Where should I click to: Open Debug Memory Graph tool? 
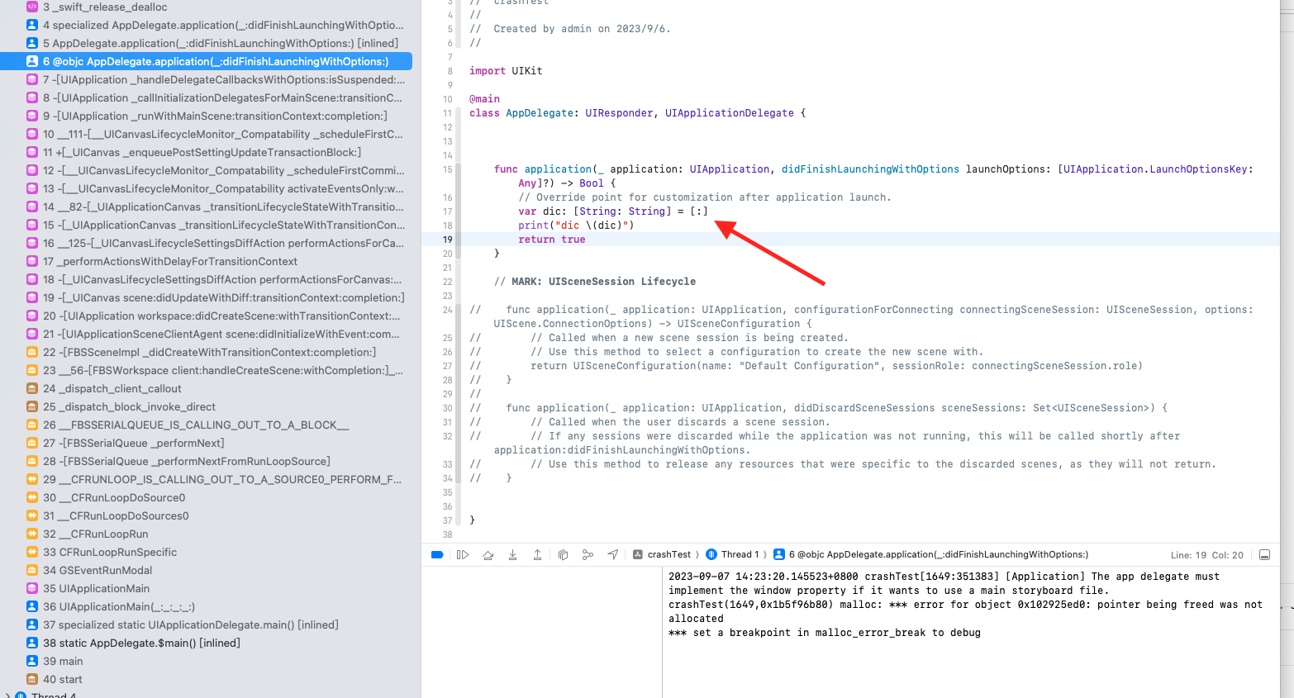[588, 554]
